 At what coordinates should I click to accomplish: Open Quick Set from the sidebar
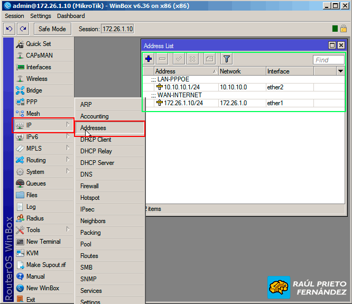point(38,44)
